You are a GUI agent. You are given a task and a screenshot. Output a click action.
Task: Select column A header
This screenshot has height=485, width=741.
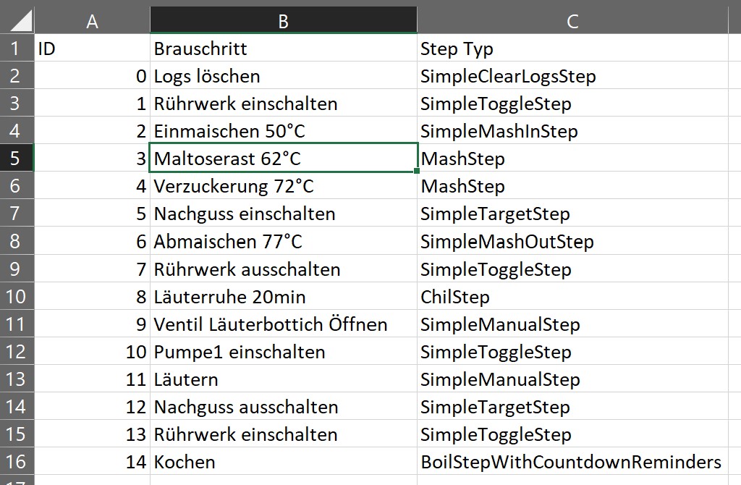coord(92,21)
